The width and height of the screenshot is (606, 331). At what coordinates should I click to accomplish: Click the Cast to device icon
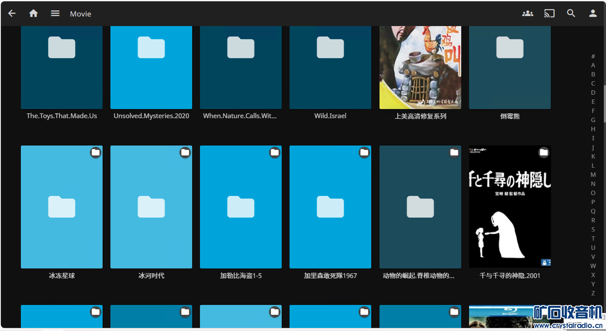[549, 13]
